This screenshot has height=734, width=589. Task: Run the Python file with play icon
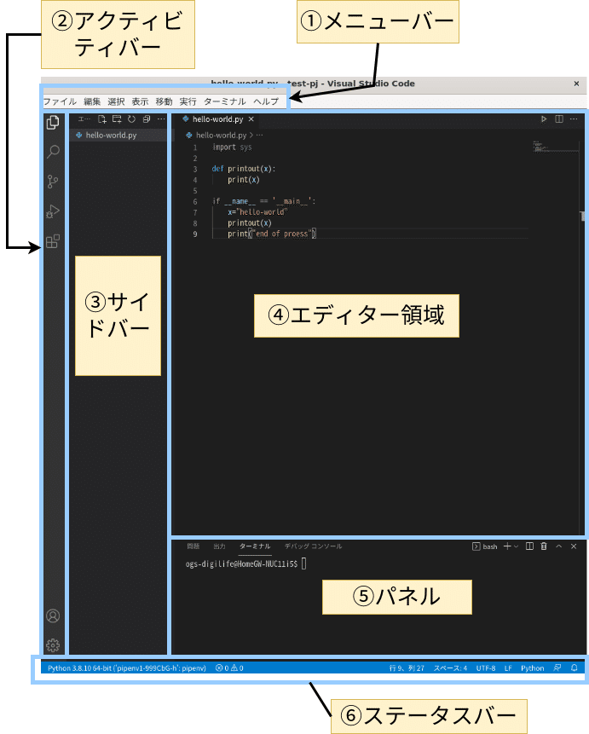[544, 119]
